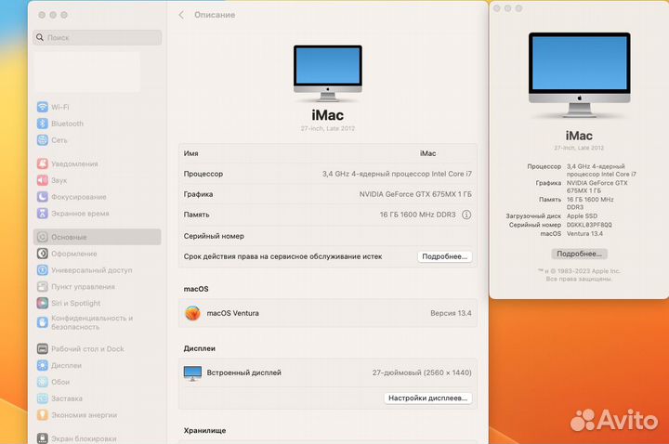Click the Описание page title

coord(215,15)
